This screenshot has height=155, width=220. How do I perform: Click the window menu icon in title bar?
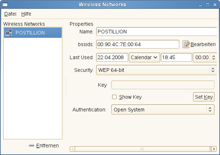[4, 5]
